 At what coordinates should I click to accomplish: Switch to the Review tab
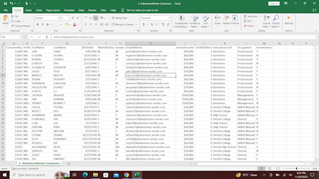point(92,10)
